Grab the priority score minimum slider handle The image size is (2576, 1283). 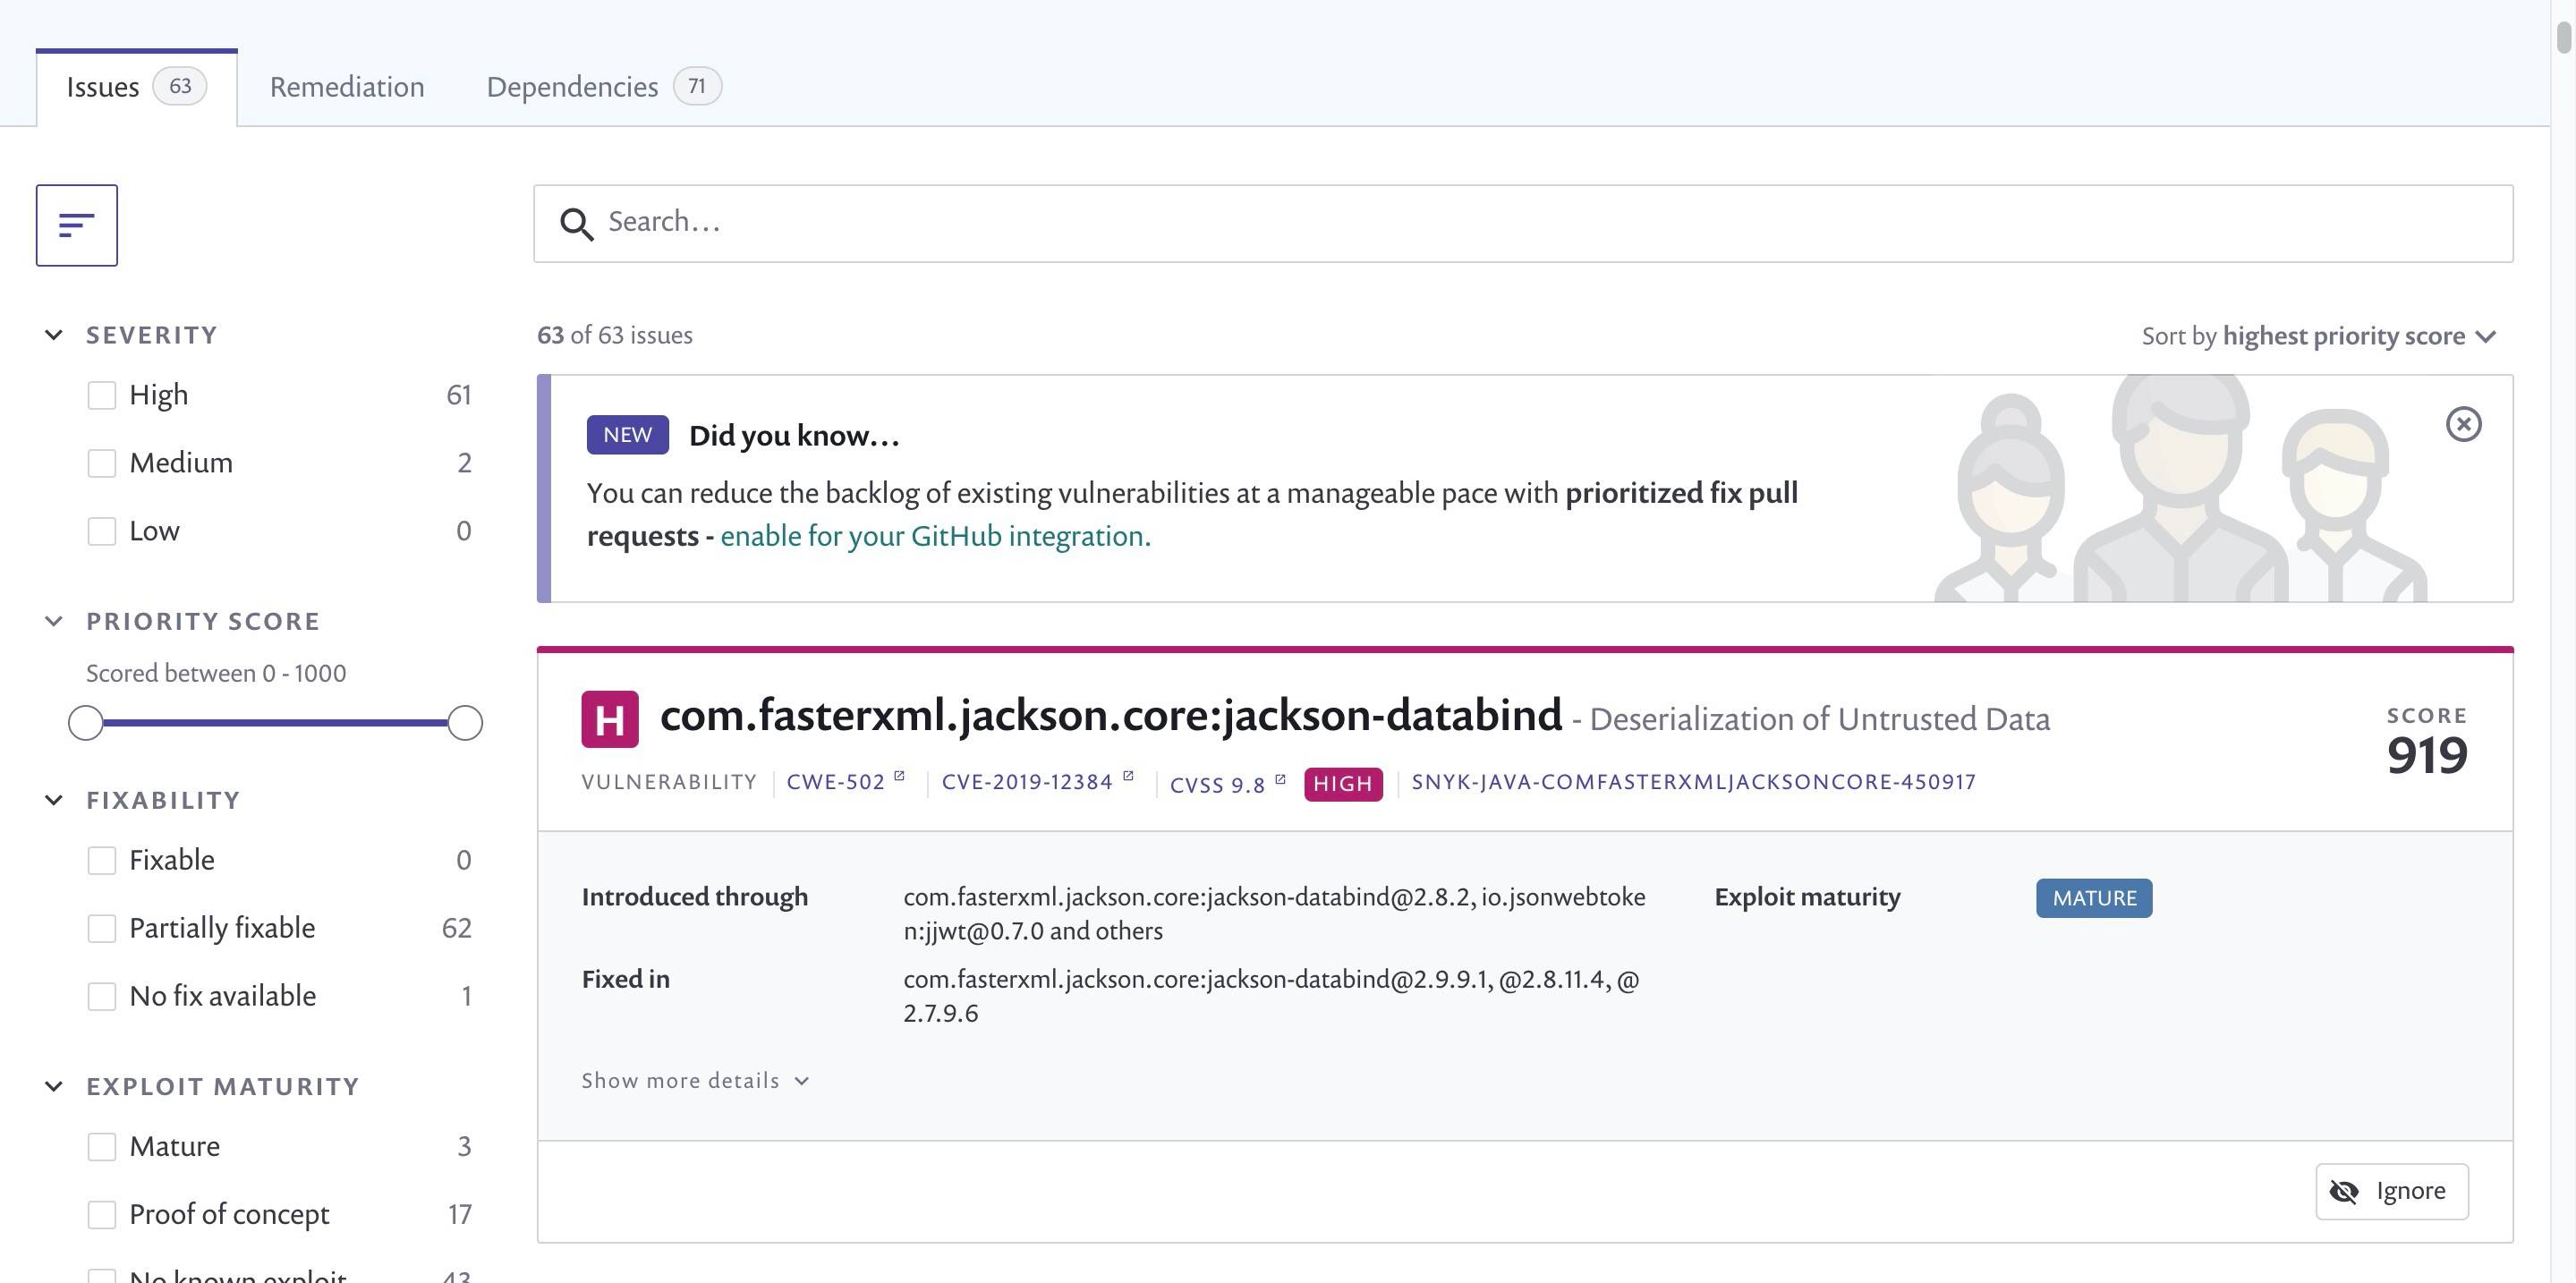point(86,723)
